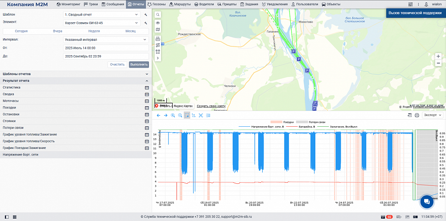This screenshot has height=221, width=446.
Task: Open the Остановки report row
Action: point(76,114)
